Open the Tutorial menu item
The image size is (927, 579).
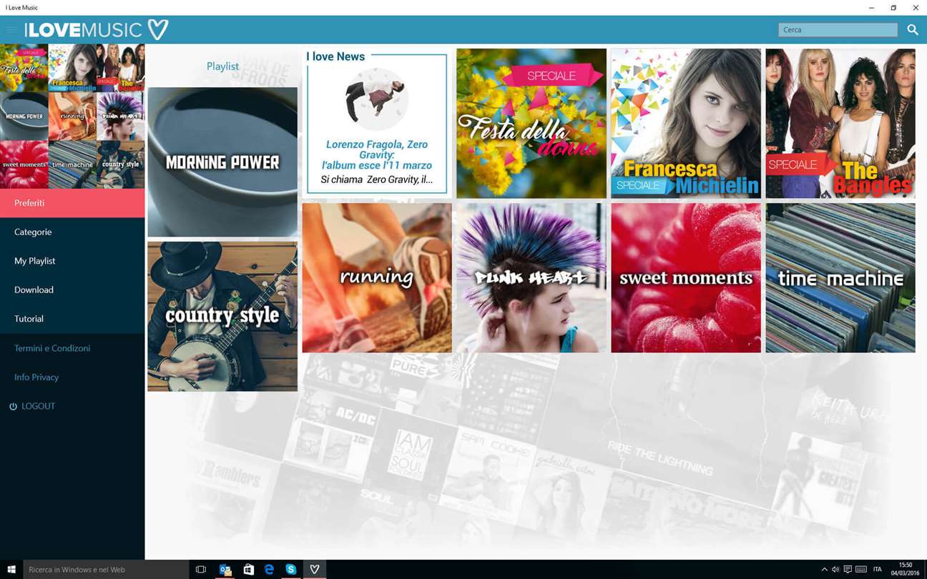tap(72, 319)
